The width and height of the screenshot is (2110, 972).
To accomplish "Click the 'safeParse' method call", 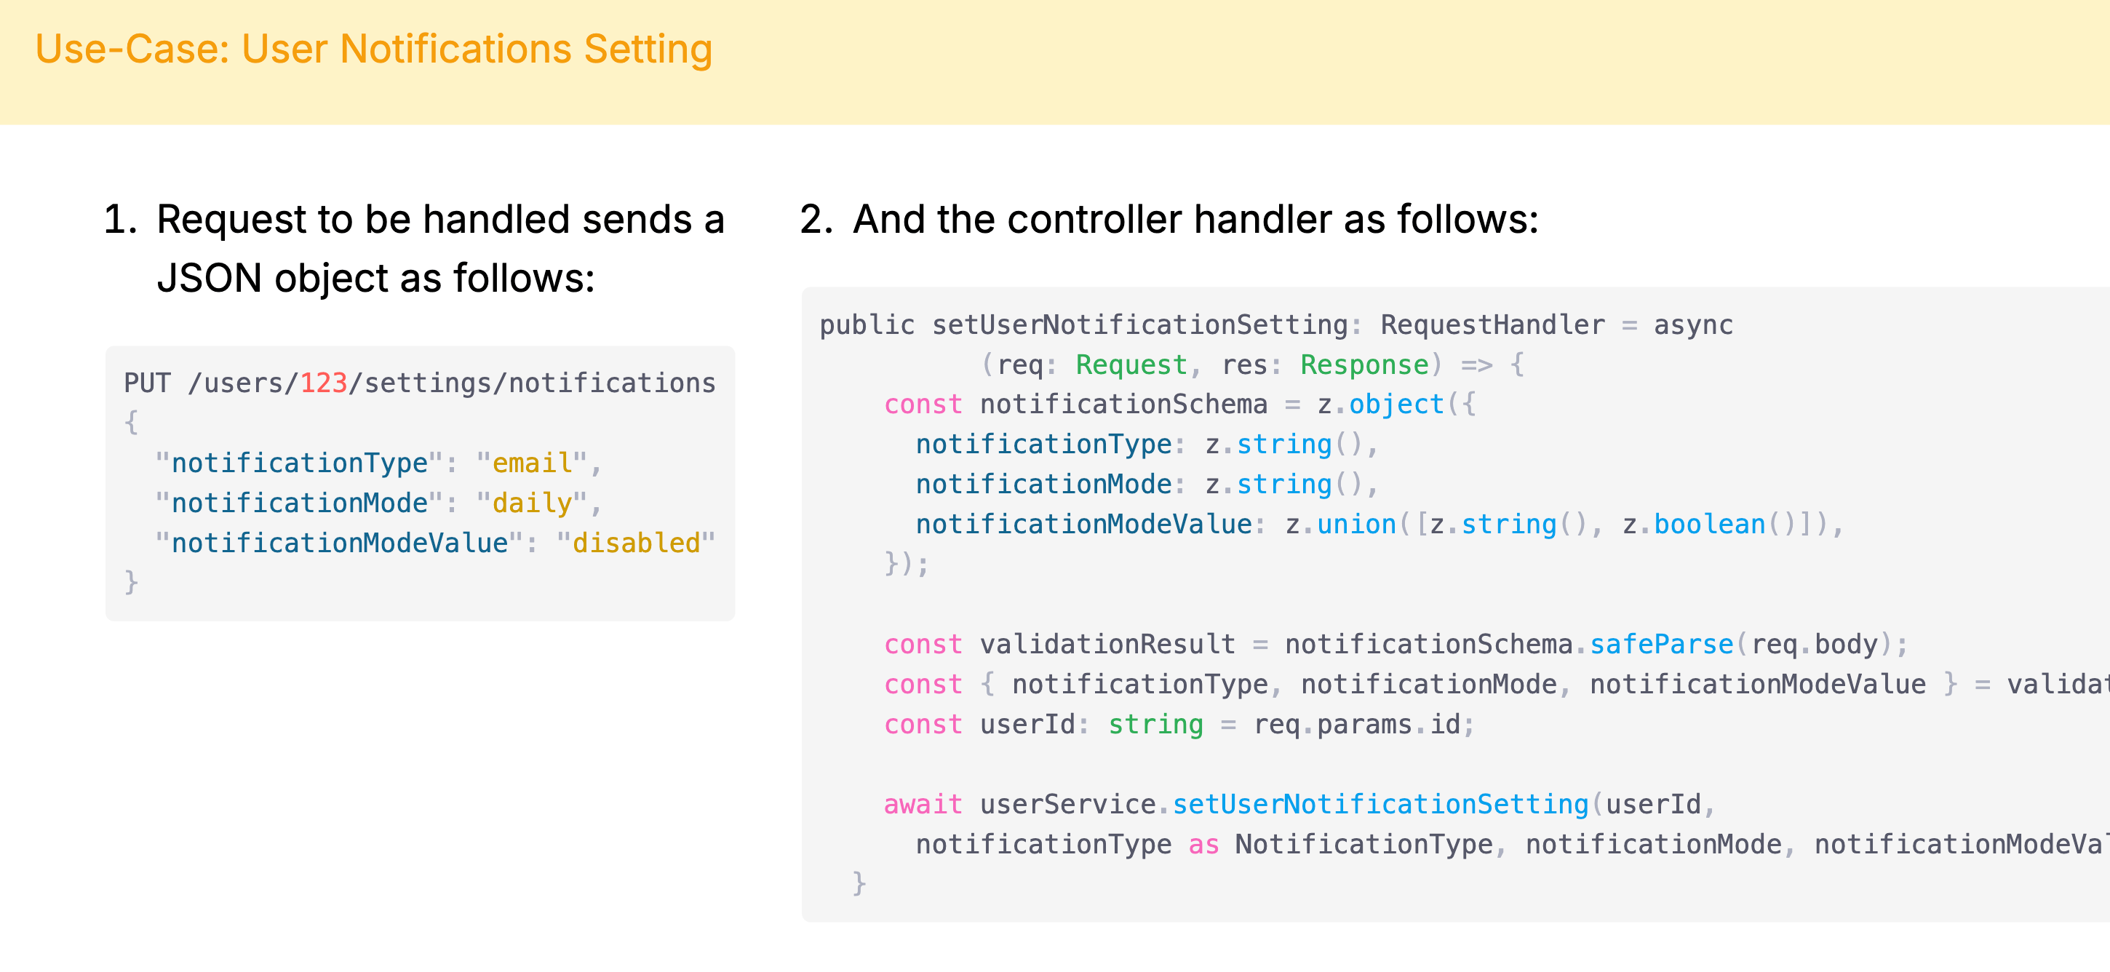I will (x=1661, y=645).
